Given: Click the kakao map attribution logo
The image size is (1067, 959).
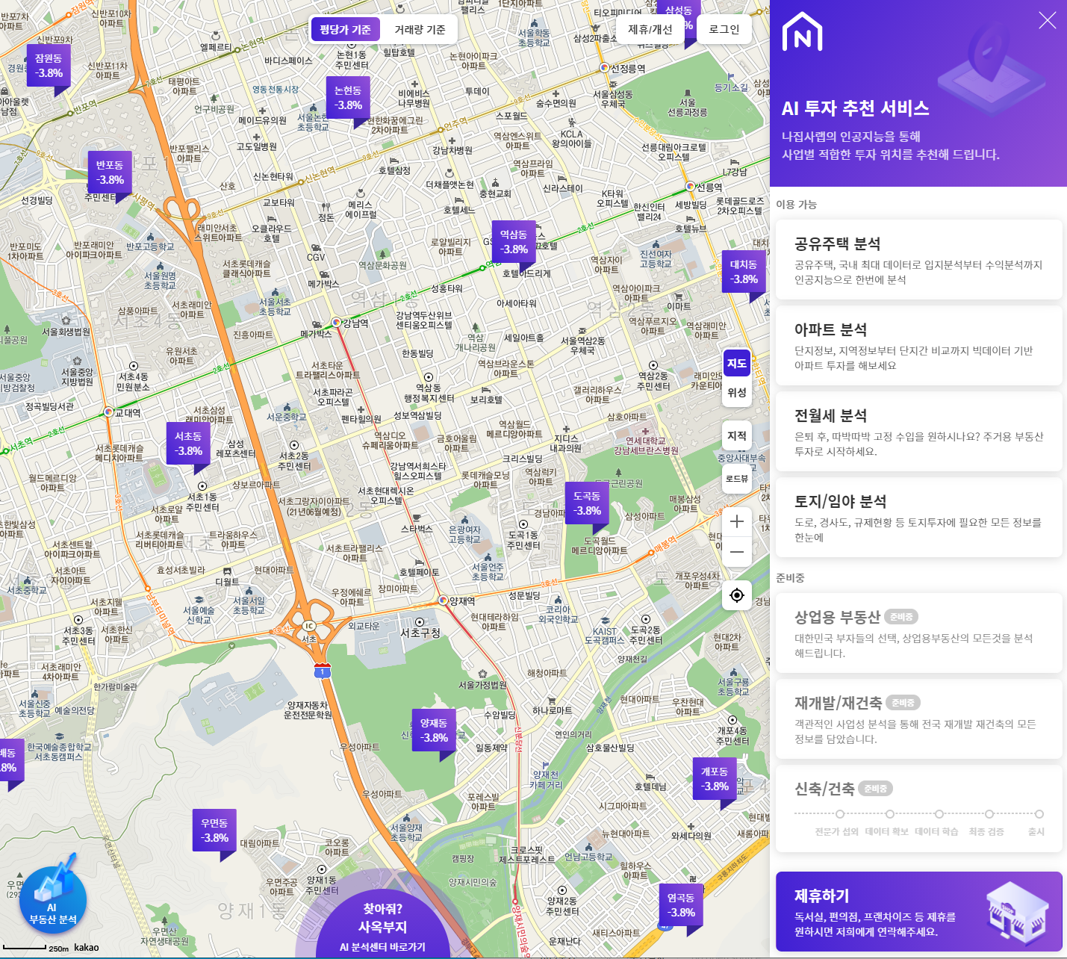Looking at the screenshot, I should [x=87, y=947].
